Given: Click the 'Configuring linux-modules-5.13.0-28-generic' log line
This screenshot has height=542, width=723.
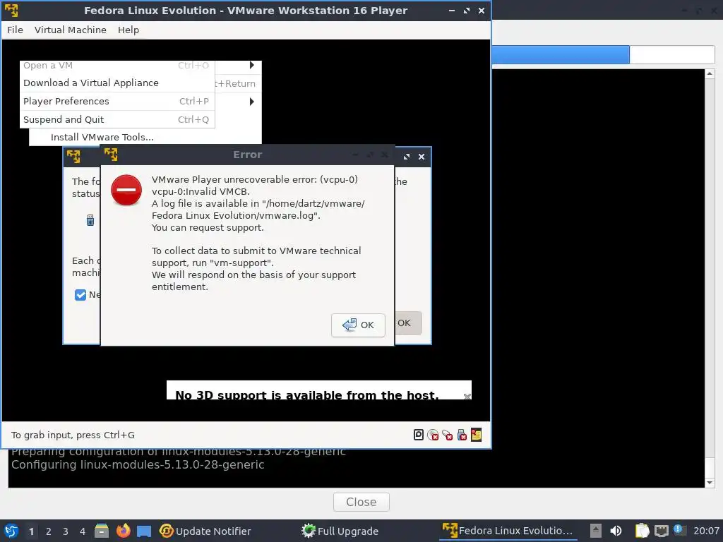Looking at the screenshot, I should click(x=138, y=464).
